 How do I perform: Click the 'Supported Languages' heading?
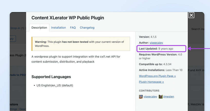(51, 77)
